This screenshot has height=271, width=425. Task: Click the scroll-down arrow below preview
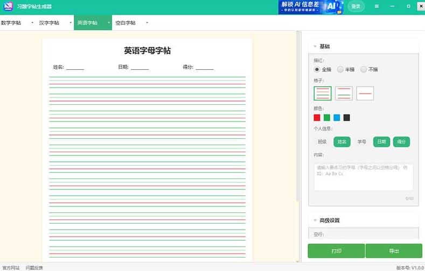point(298,261)
